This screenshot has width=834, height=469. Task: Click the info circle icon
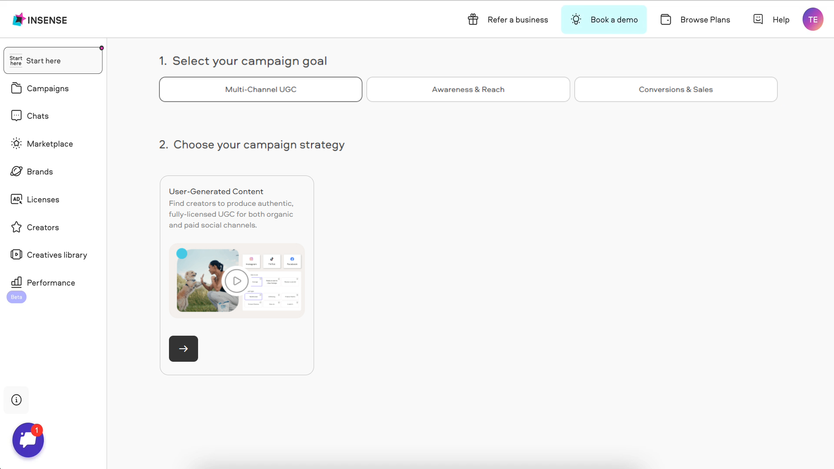(17, 400)
